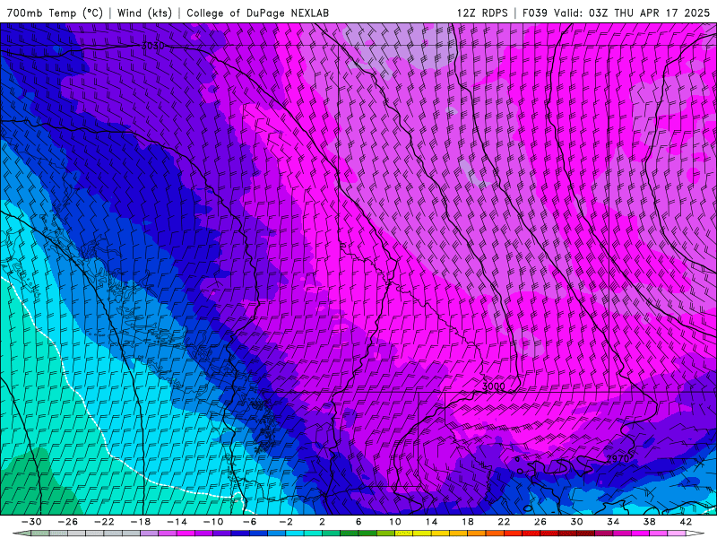Click the '-22' color scale label
This screenshot has height=538, width=717.
(104, 522)
